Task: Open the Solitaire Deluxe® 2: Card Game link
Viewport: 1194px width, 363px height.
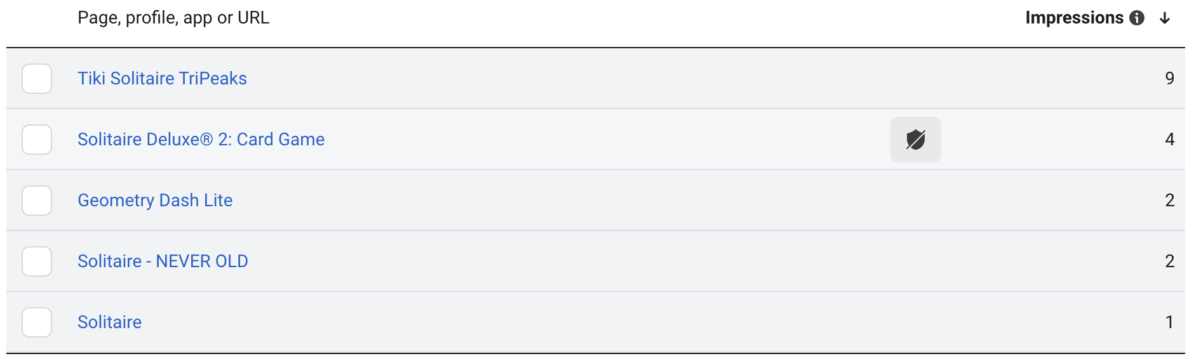Action: tap(201, 140)
